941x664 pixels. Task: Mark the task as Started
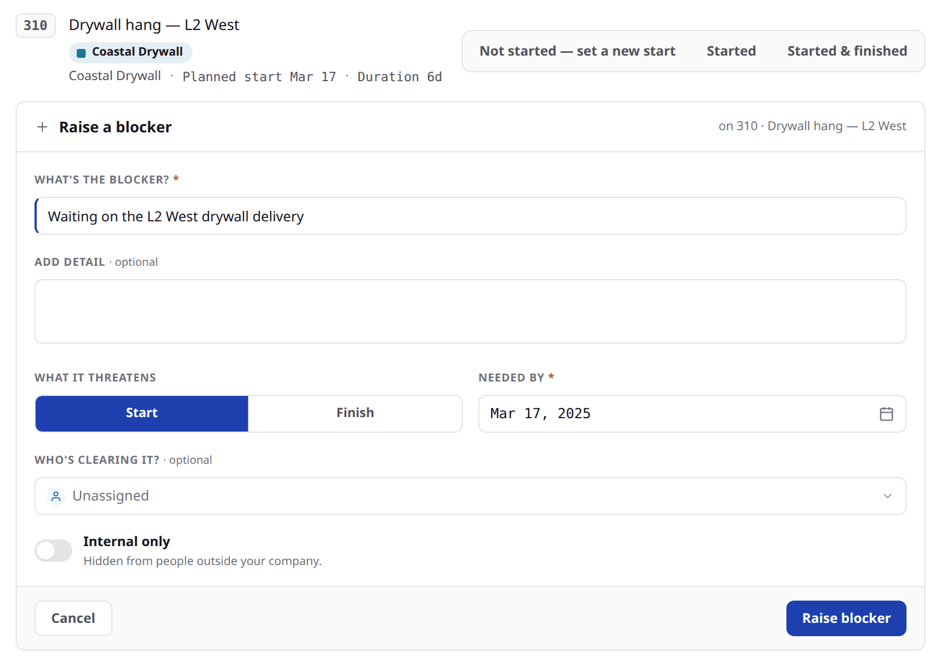[x=731, y=51]
